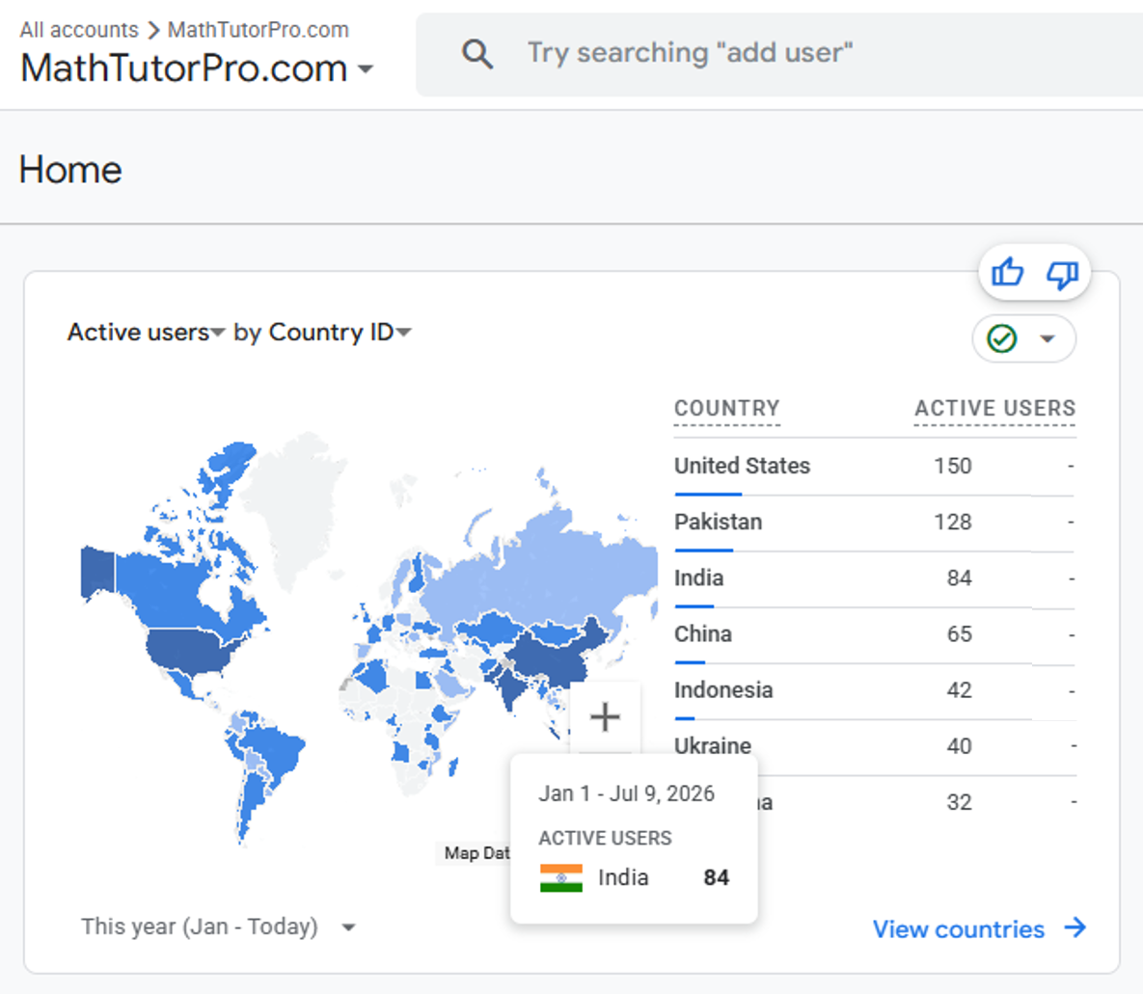Open the MathTutorPro.com property selector dropdown
Image resolution: width=1143 pixels, height=994 pixels.
[197, 68]
